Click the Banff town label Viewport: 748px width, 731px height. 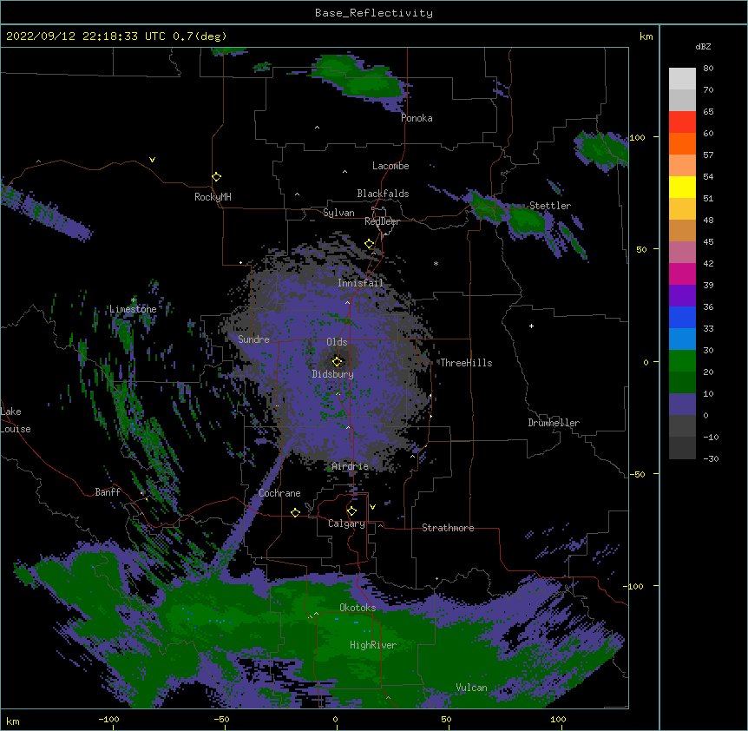tap(108, 492)
